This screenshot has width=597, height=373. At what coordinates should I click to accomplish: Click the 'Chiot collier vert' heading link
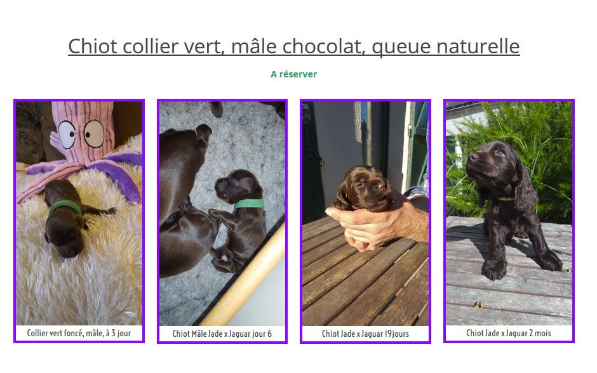(294, 46)
